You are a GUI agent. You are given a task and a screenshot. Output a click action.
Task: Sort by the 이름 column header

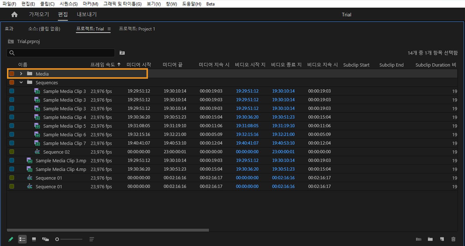tap(23, 64)
